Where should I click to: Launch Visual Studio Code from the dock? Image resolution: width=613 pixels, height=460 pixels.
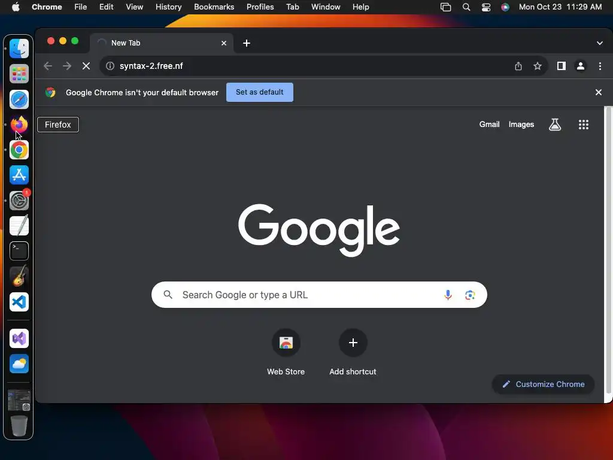19,302
